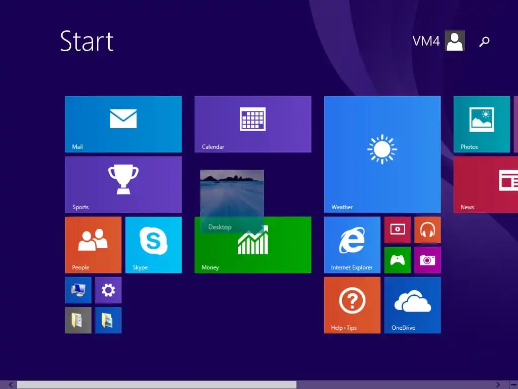
Task: Click the search magnifier icon
Action: click(x=484, y=42)
